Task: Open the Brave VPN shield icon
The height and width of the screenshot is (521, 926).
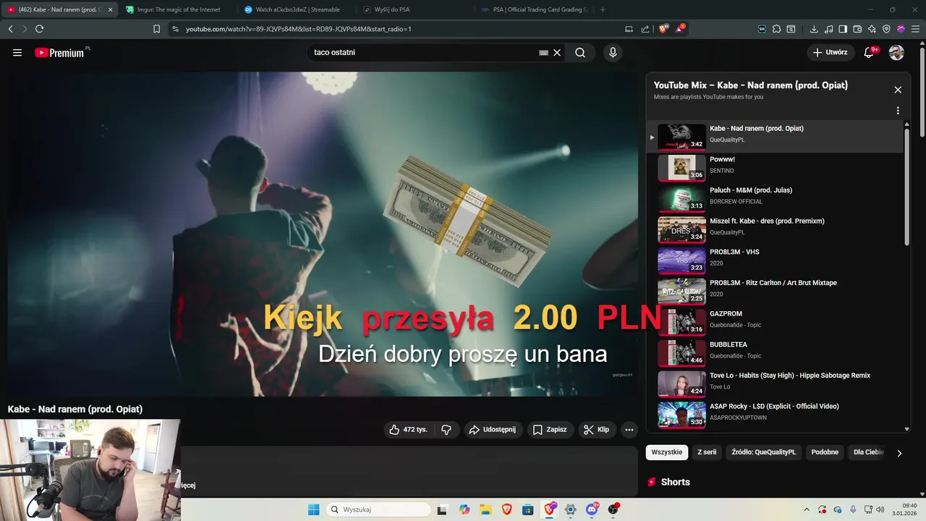Action: click(886, 29)
